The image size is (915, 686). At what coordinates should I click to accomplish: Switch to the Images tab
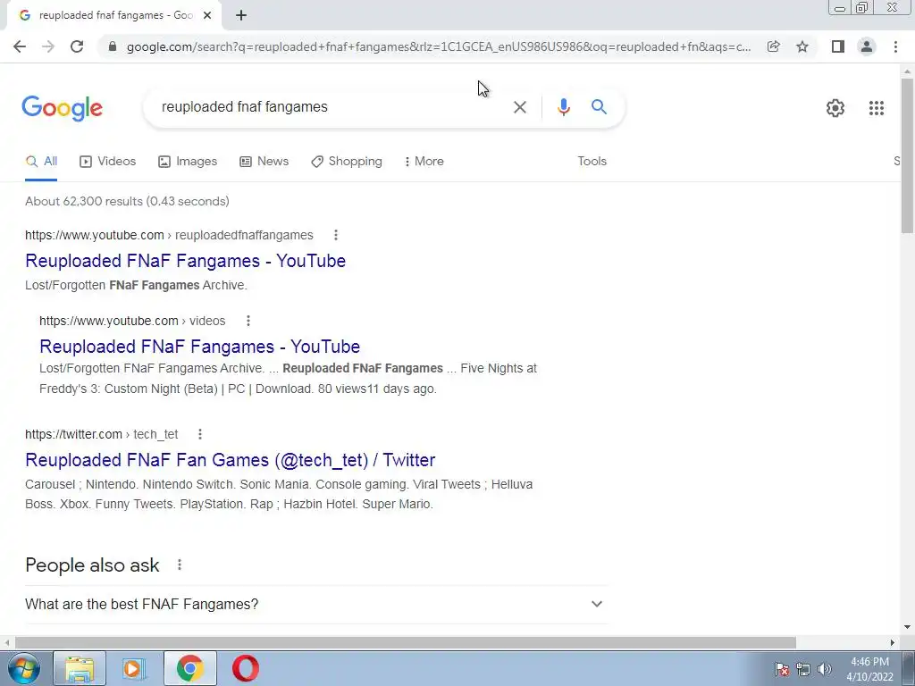pos(188,162)
